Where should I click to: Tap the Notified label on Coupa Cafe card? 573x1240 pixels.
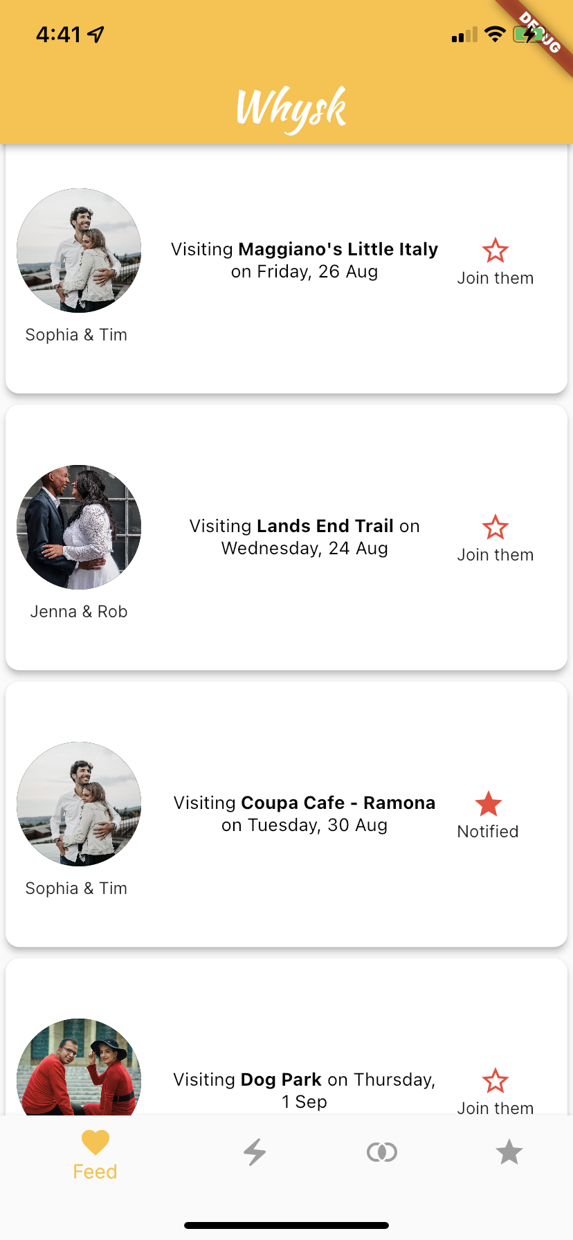[488, 832]
